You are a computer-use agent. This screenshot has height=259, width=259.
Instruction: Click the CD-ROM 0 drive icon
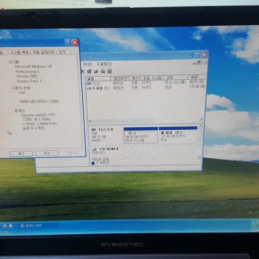(x=94, y=149)
